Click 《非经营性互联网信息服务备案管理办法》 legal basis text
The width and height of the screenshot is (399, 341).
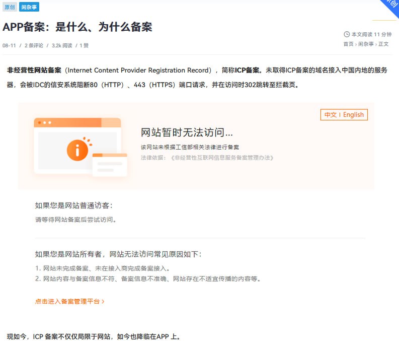[221, 158]
